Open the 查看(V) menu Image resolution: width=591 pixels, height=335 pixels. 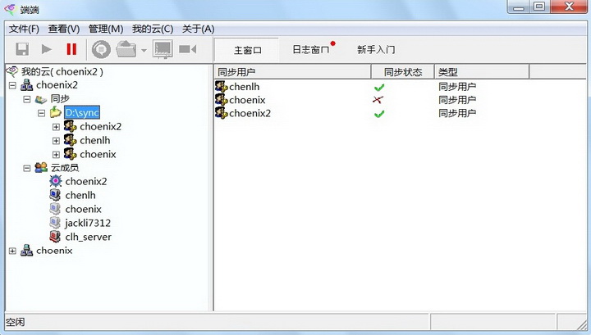64,29
